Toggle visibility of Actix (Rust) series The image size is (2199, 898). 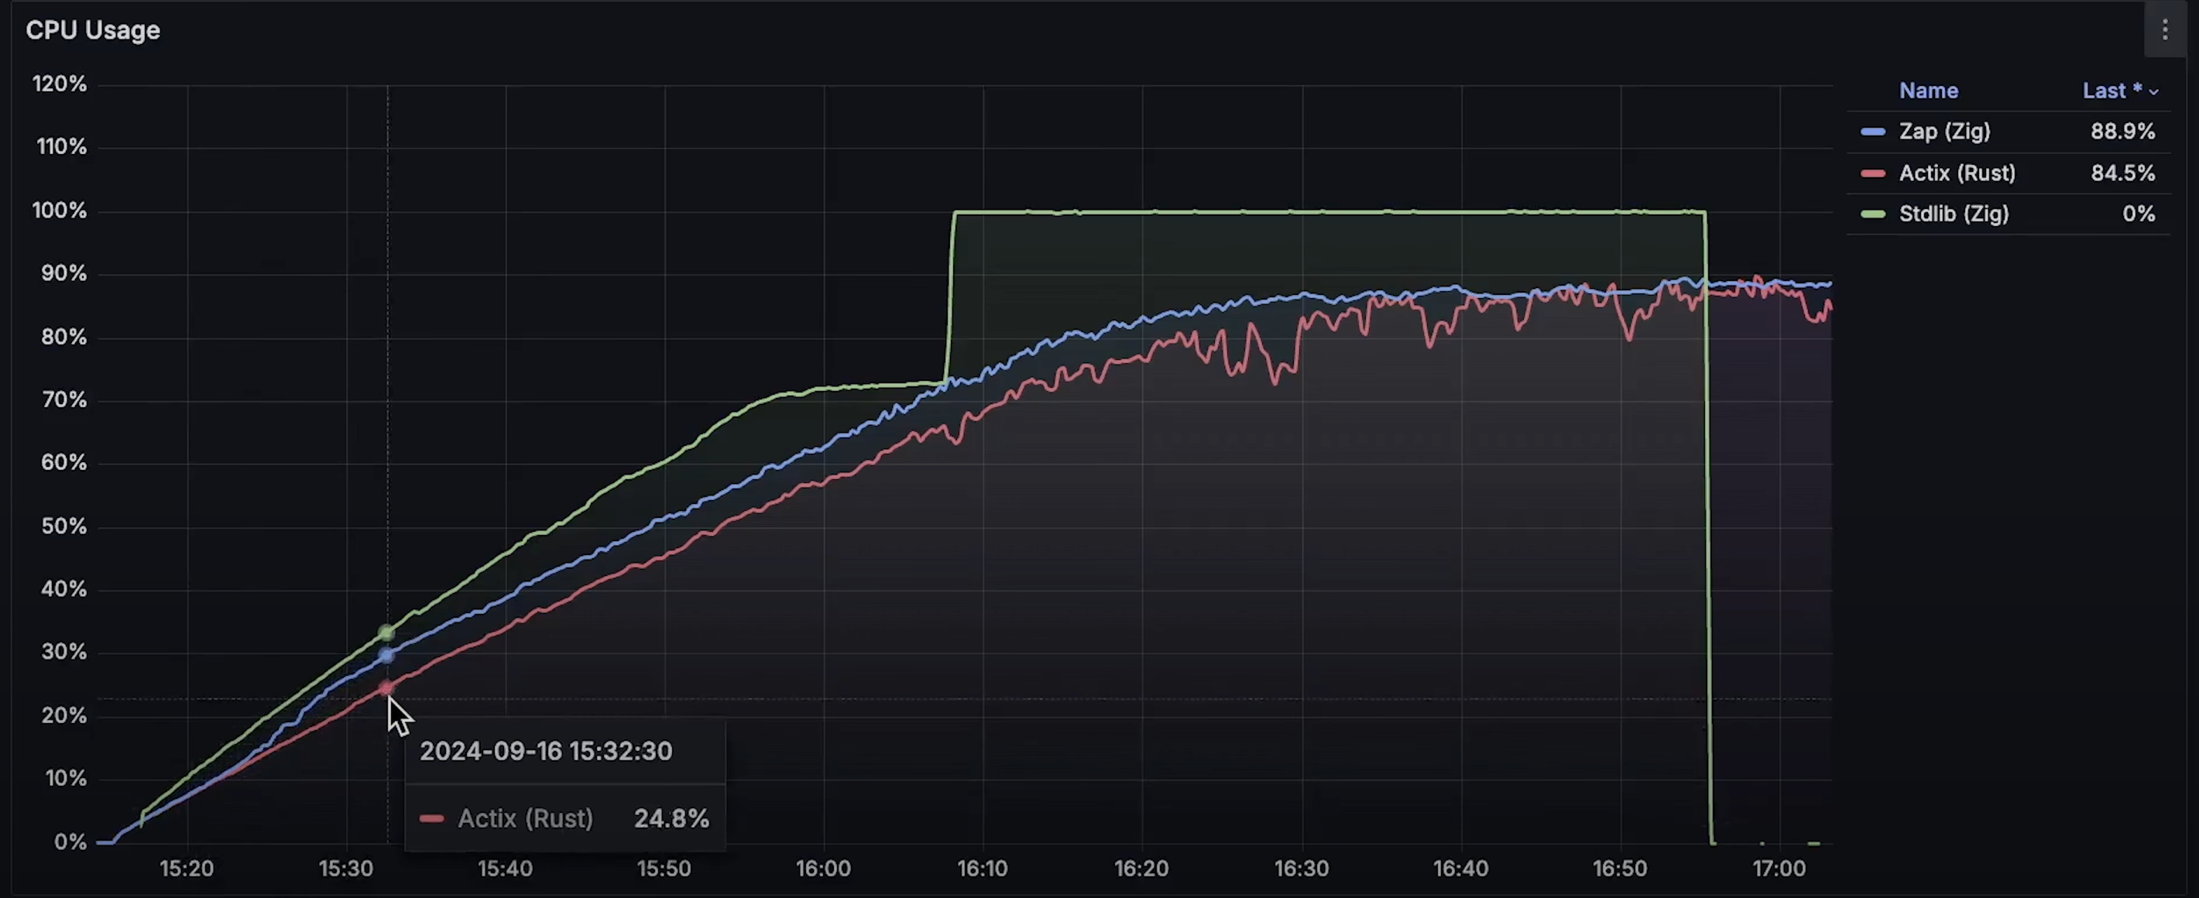1957,173
